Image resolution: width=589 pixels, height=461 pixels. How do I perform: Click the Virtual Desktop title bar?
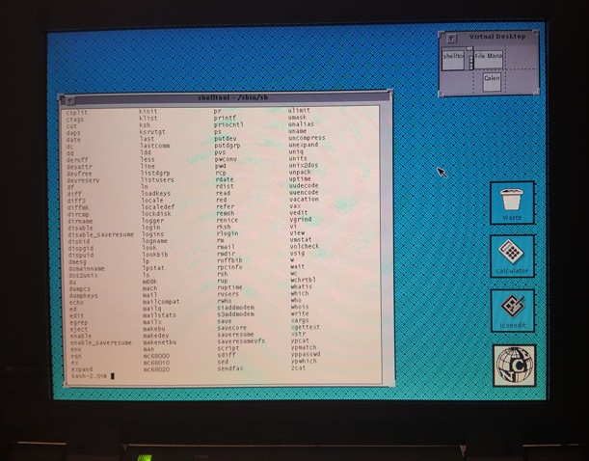tap(497, 37)
